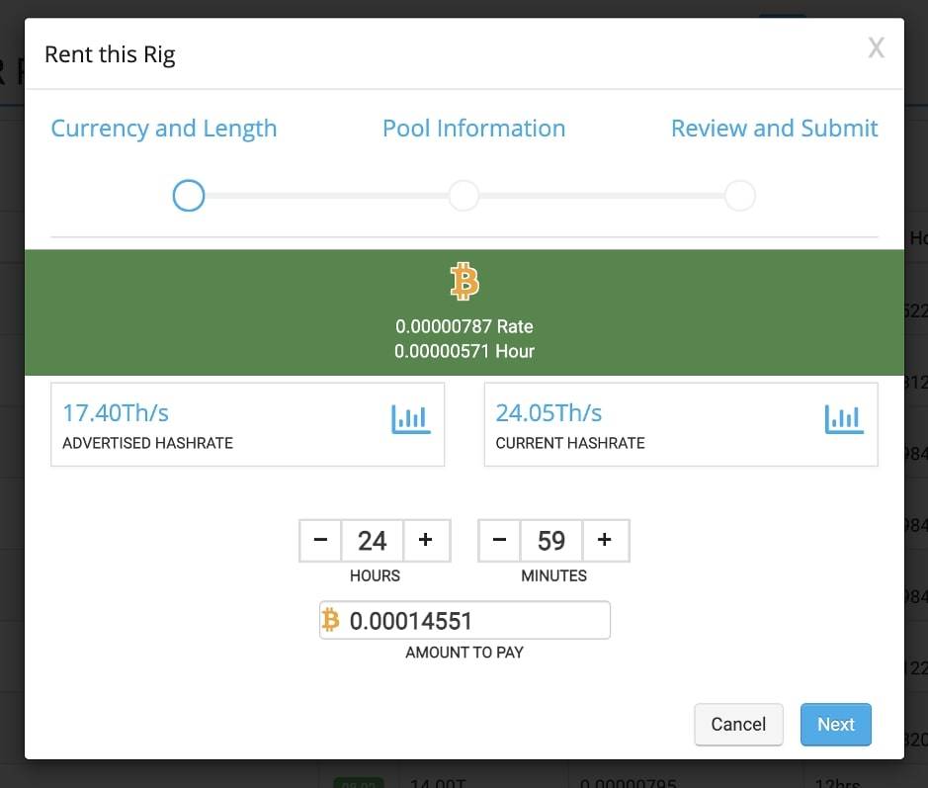Increase the rental hours by one
Image resolution: width=928 pixels, height=788 pixels.
426,540
